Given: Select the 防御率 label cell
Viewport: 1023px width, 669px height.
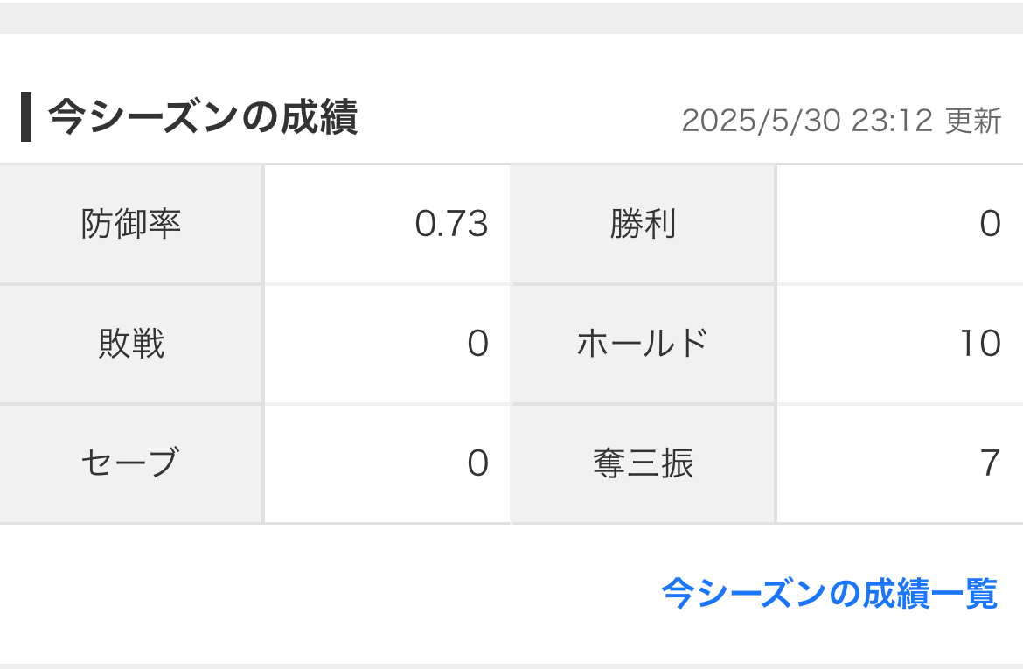Looking at the screenshot, I should [x=131, y=225].
